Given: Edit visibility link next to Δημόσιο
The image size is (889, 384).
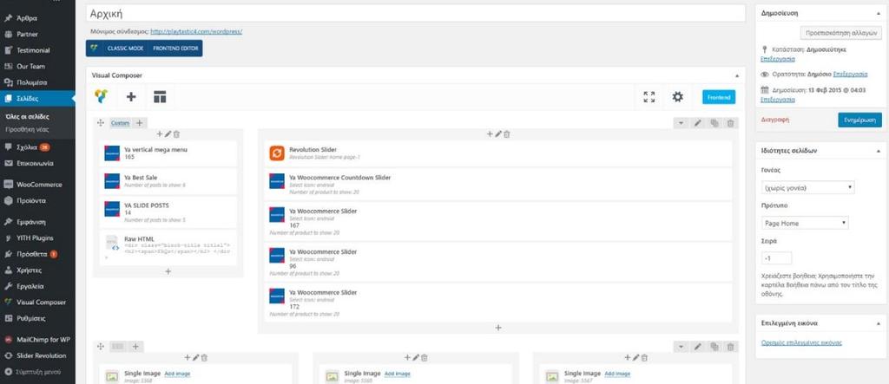Looking at the screenshot, I should [x=851, y=75].
